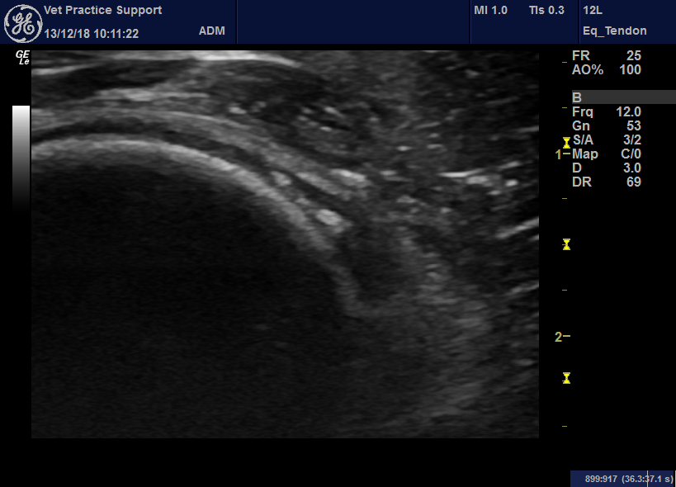Click the grayscale map bar

pos(21,158)
